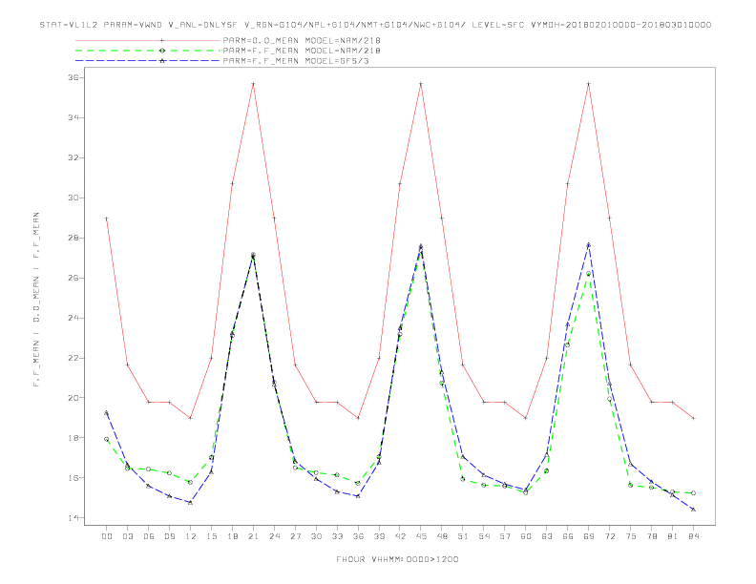
Task: Click x-axis forecast hour label 30
Action: (316, 536)
